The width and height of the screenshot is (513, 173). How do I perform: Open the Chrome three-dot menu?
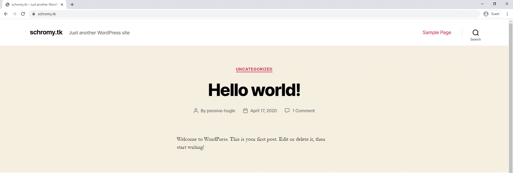(507, 14)
